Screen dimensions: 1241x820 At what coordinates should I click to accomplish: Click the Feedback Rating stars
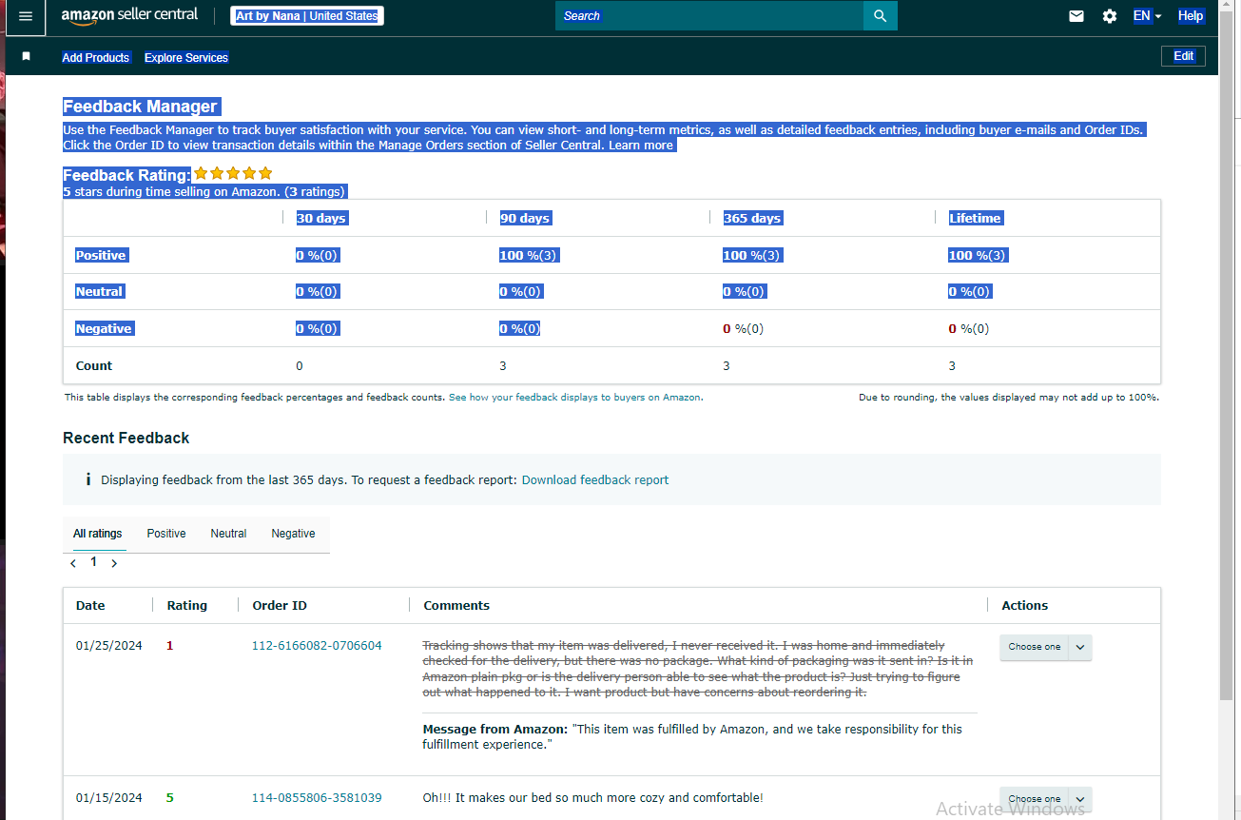[x=233, y=173]
